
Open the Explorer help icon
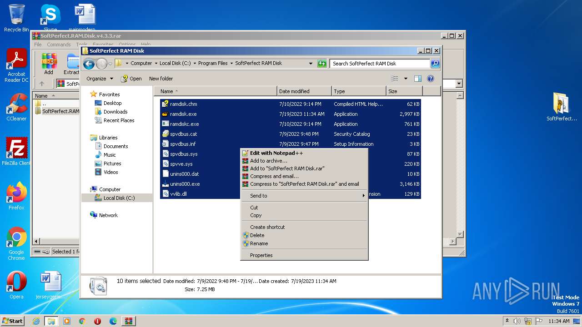pyautogui.click(x=430, y=79)
